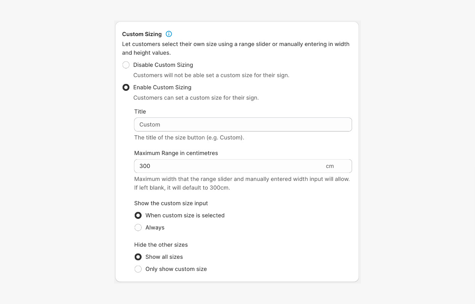The image size is (475, 304).
Task: Select the Always radio option
Action: [138, 228]
